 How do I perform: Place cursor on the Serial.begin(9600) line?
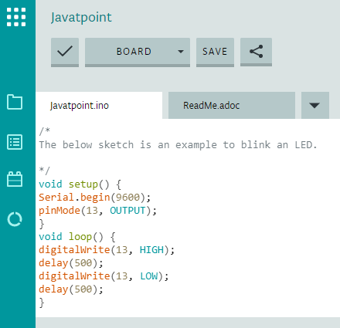(94, 198)
